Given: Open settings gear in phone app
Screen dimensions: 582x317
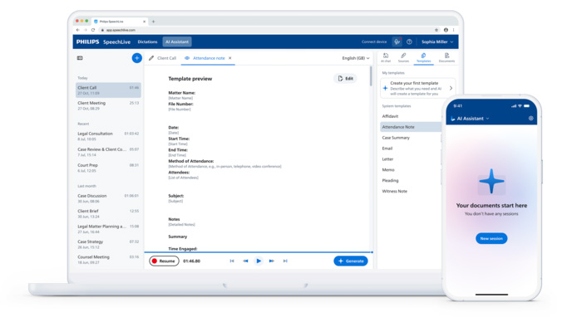Looking at the screenshot, I should [530, 119].
